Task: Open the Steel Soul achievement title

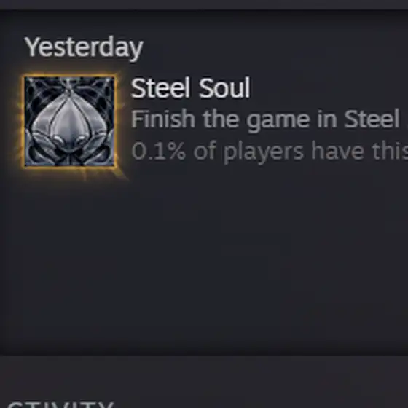Action: 190,88
